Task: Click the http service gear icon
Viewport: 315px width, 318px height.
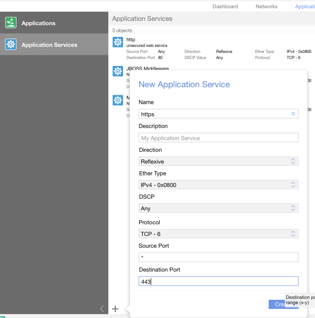Action: 118,42
